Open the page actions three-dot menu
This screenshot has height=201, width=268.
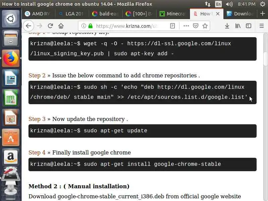click(x=186, y=26)
